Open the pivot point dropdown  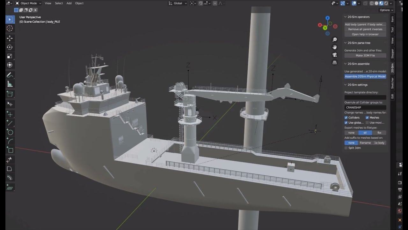(192, 3)
